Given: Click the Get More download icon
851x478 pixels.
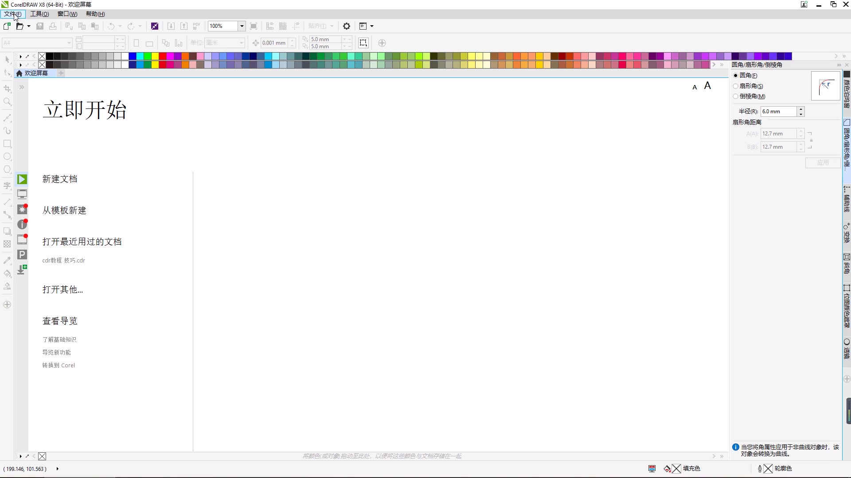Looking at the screenshot, I should [22, 270].
